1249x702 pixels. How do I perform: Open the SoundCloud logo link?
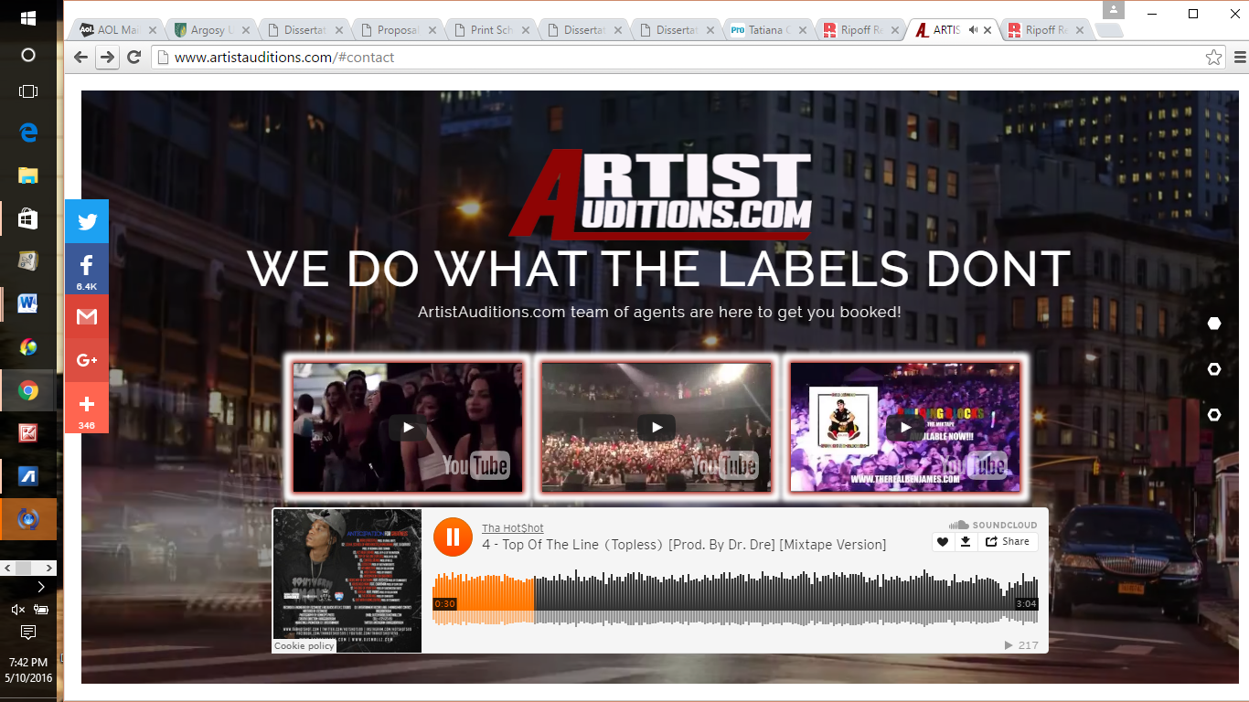993,525
